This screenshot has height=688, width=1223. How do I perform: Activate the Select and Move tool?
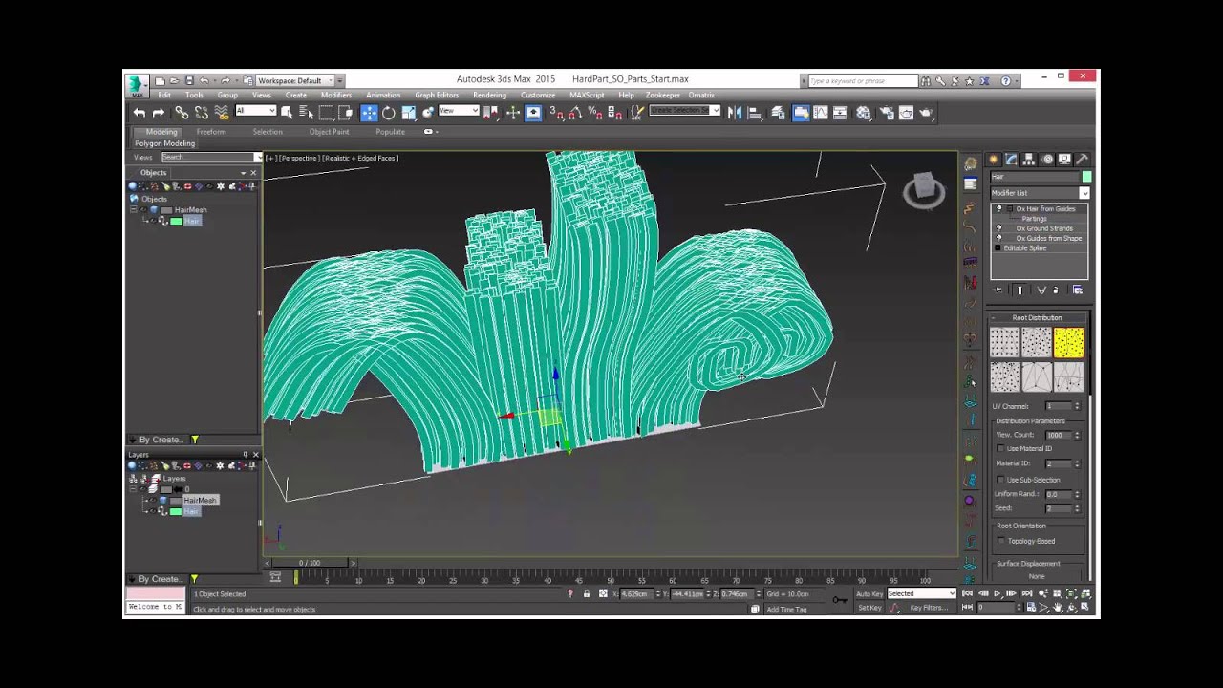[369, 113]
